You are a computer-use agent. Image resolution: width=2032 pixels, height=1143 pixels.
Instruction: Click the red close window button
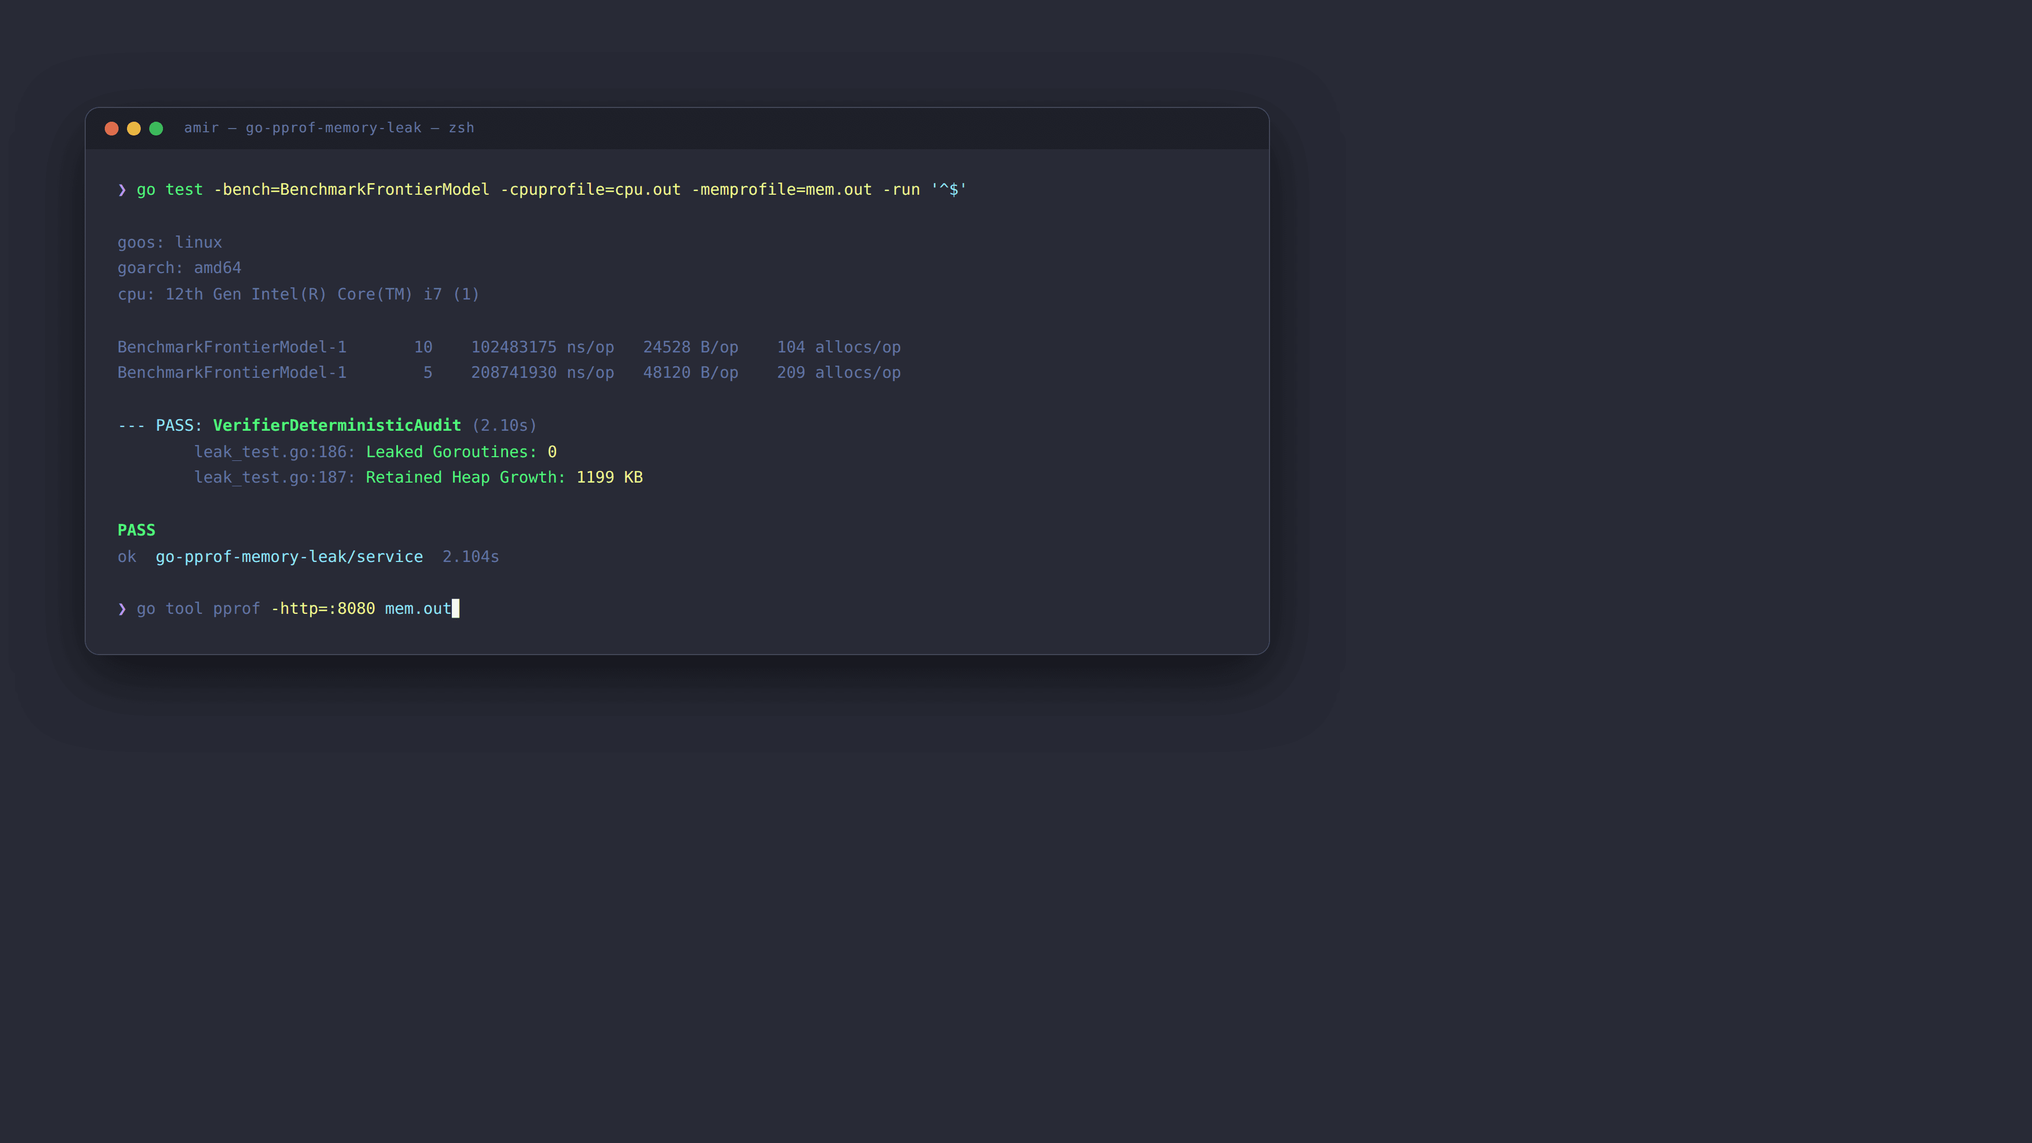[111, 129]
